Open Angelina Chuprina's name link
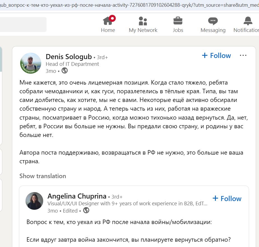259x247 pixels. point(77,196)
